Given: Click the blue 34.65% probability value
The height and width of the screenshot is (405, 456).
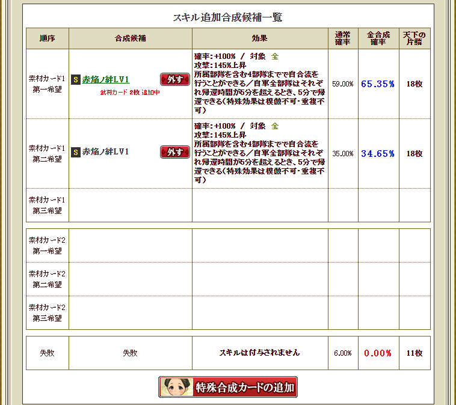Looking at the screenshot, I should 378,154.
